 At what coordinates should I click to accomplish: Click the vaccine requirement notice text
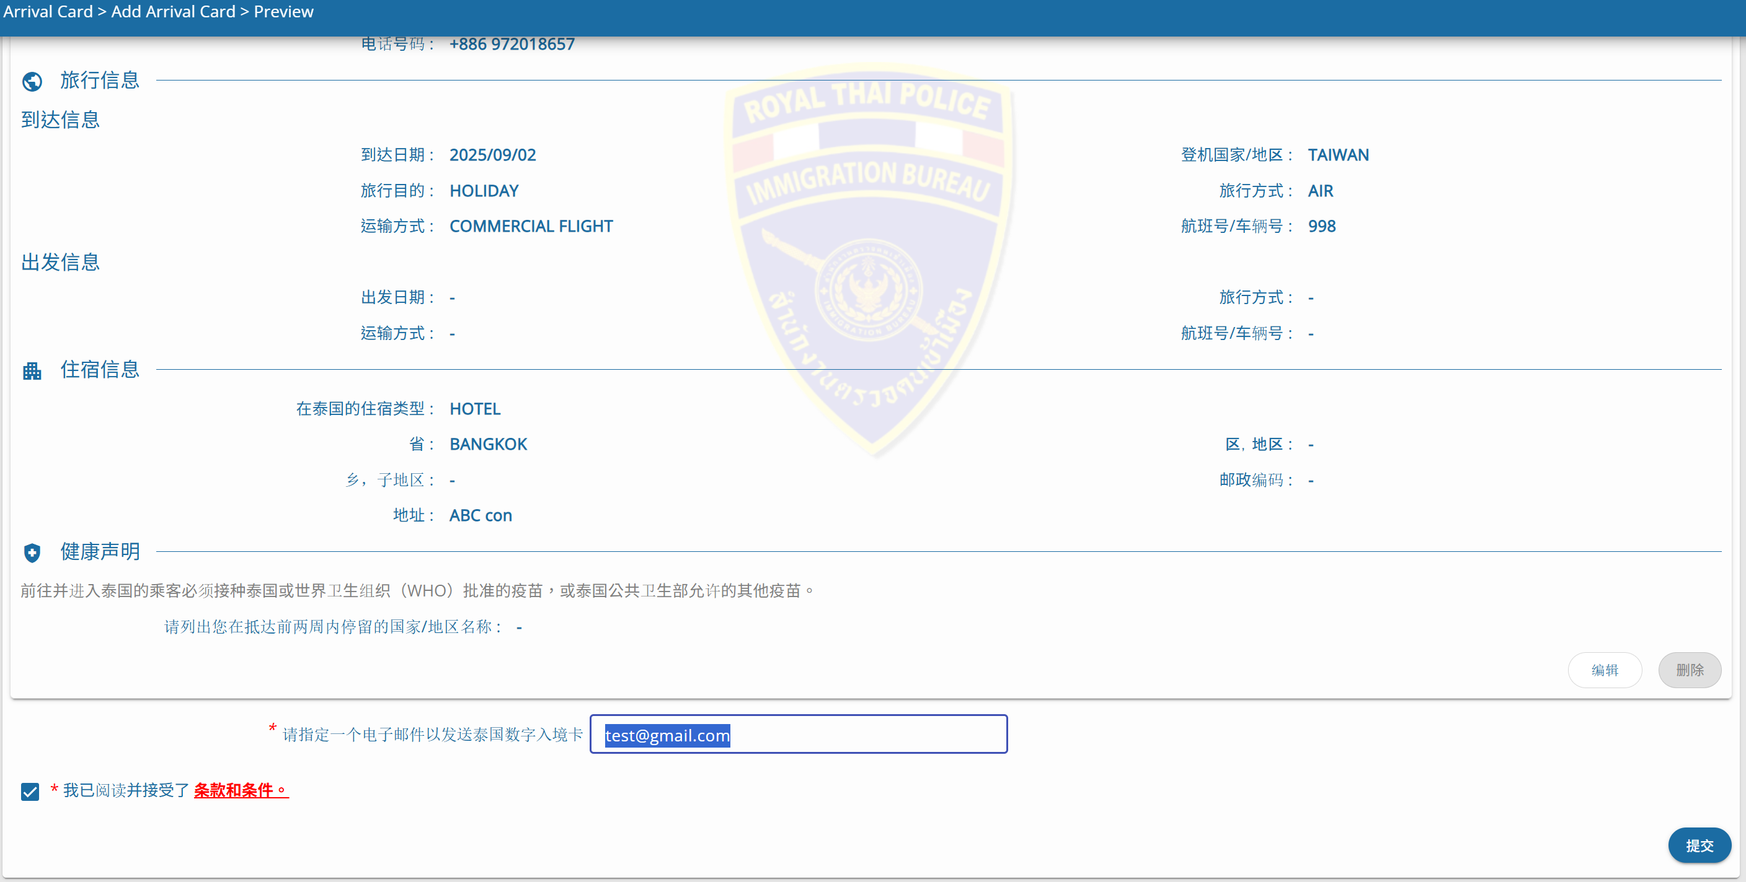coord(417,590)
